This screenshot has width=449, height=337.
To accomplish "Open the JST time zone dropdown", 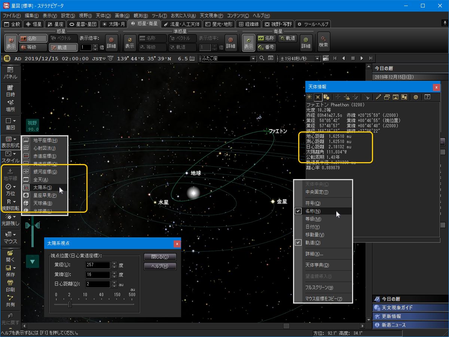I will click(x=99, y=58).
